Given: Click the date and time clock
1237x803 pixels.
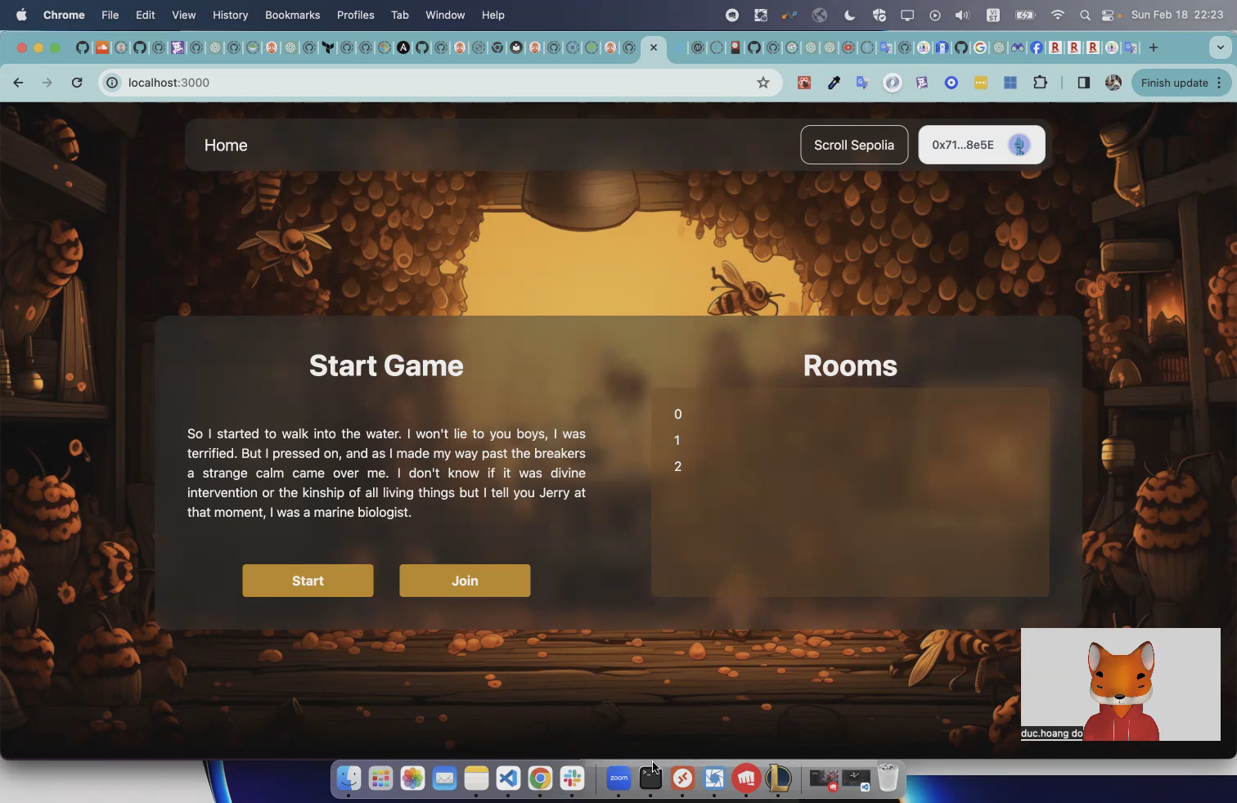Looking at the screenshot, I should (1177, 15).
